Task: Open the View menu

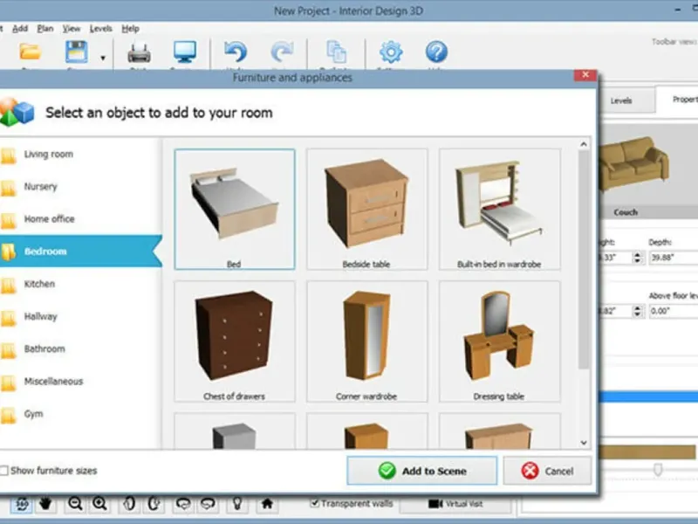Action: click(x=72, y=29)
